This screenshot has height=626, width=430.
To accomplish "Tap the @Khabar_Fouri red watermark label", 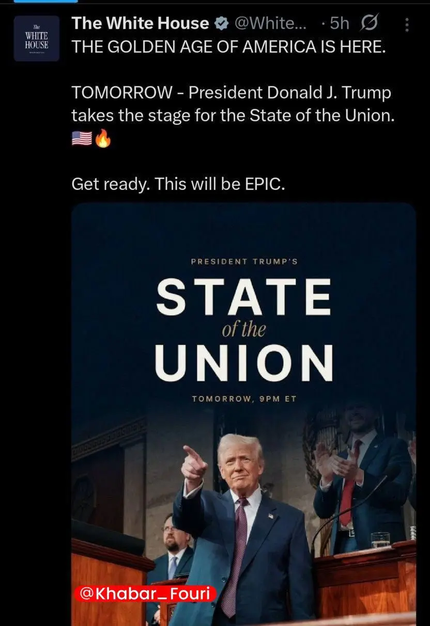I will [x=146, y=594].
